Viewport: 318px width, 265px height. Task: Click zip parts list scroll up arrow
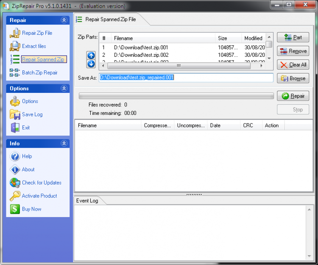(269, 37)
